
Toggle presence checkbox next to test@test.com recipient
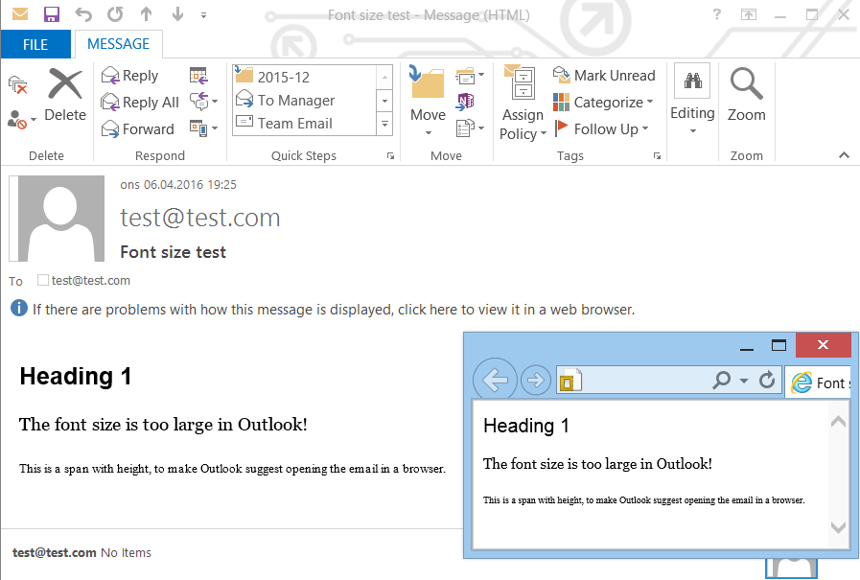click(42, 281)
